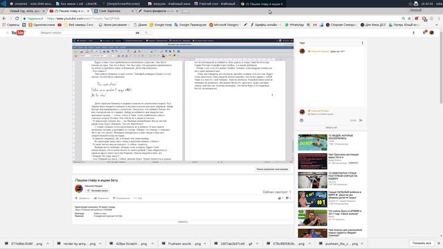Click the Панель управления трансляциями button
Image resolution: width=443 pixels, height=249 pixels.
(272, 169)
